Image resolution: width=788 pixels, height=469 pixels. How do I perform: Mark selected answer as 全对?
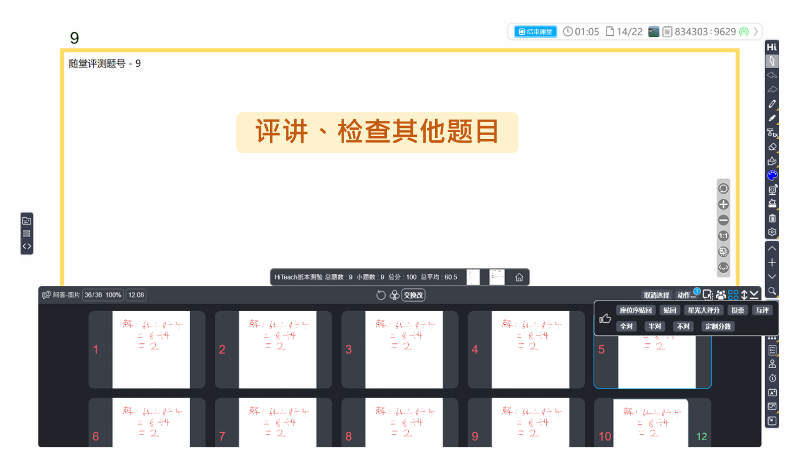click(627, 326)
